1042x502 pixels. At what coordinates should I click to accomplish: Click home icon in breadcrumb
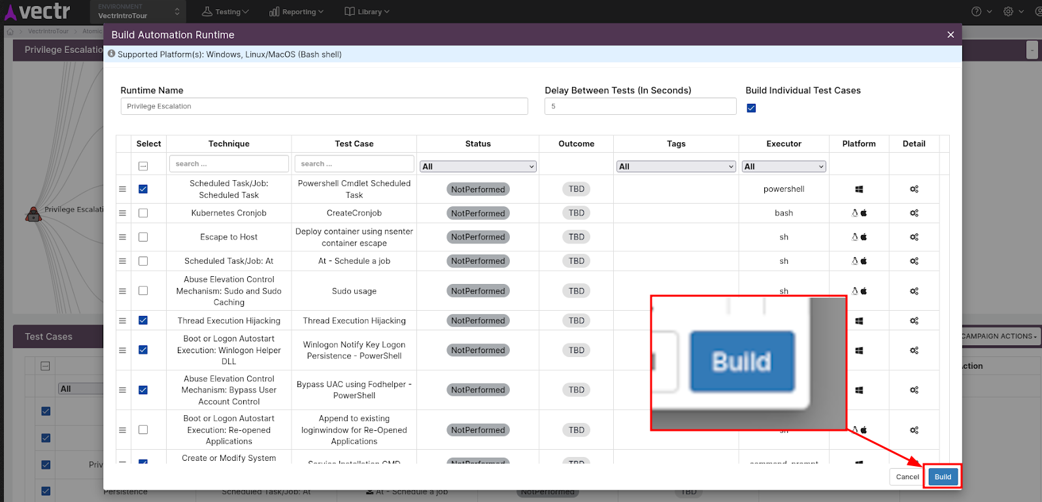(x=10, y=31)
